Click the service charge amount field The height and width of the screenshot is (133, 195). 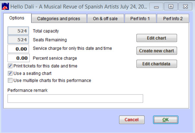coord(18,49)
